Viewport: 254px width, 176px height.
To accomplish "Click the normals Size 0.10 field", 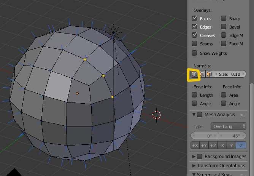I will click(x=230, y=74).
